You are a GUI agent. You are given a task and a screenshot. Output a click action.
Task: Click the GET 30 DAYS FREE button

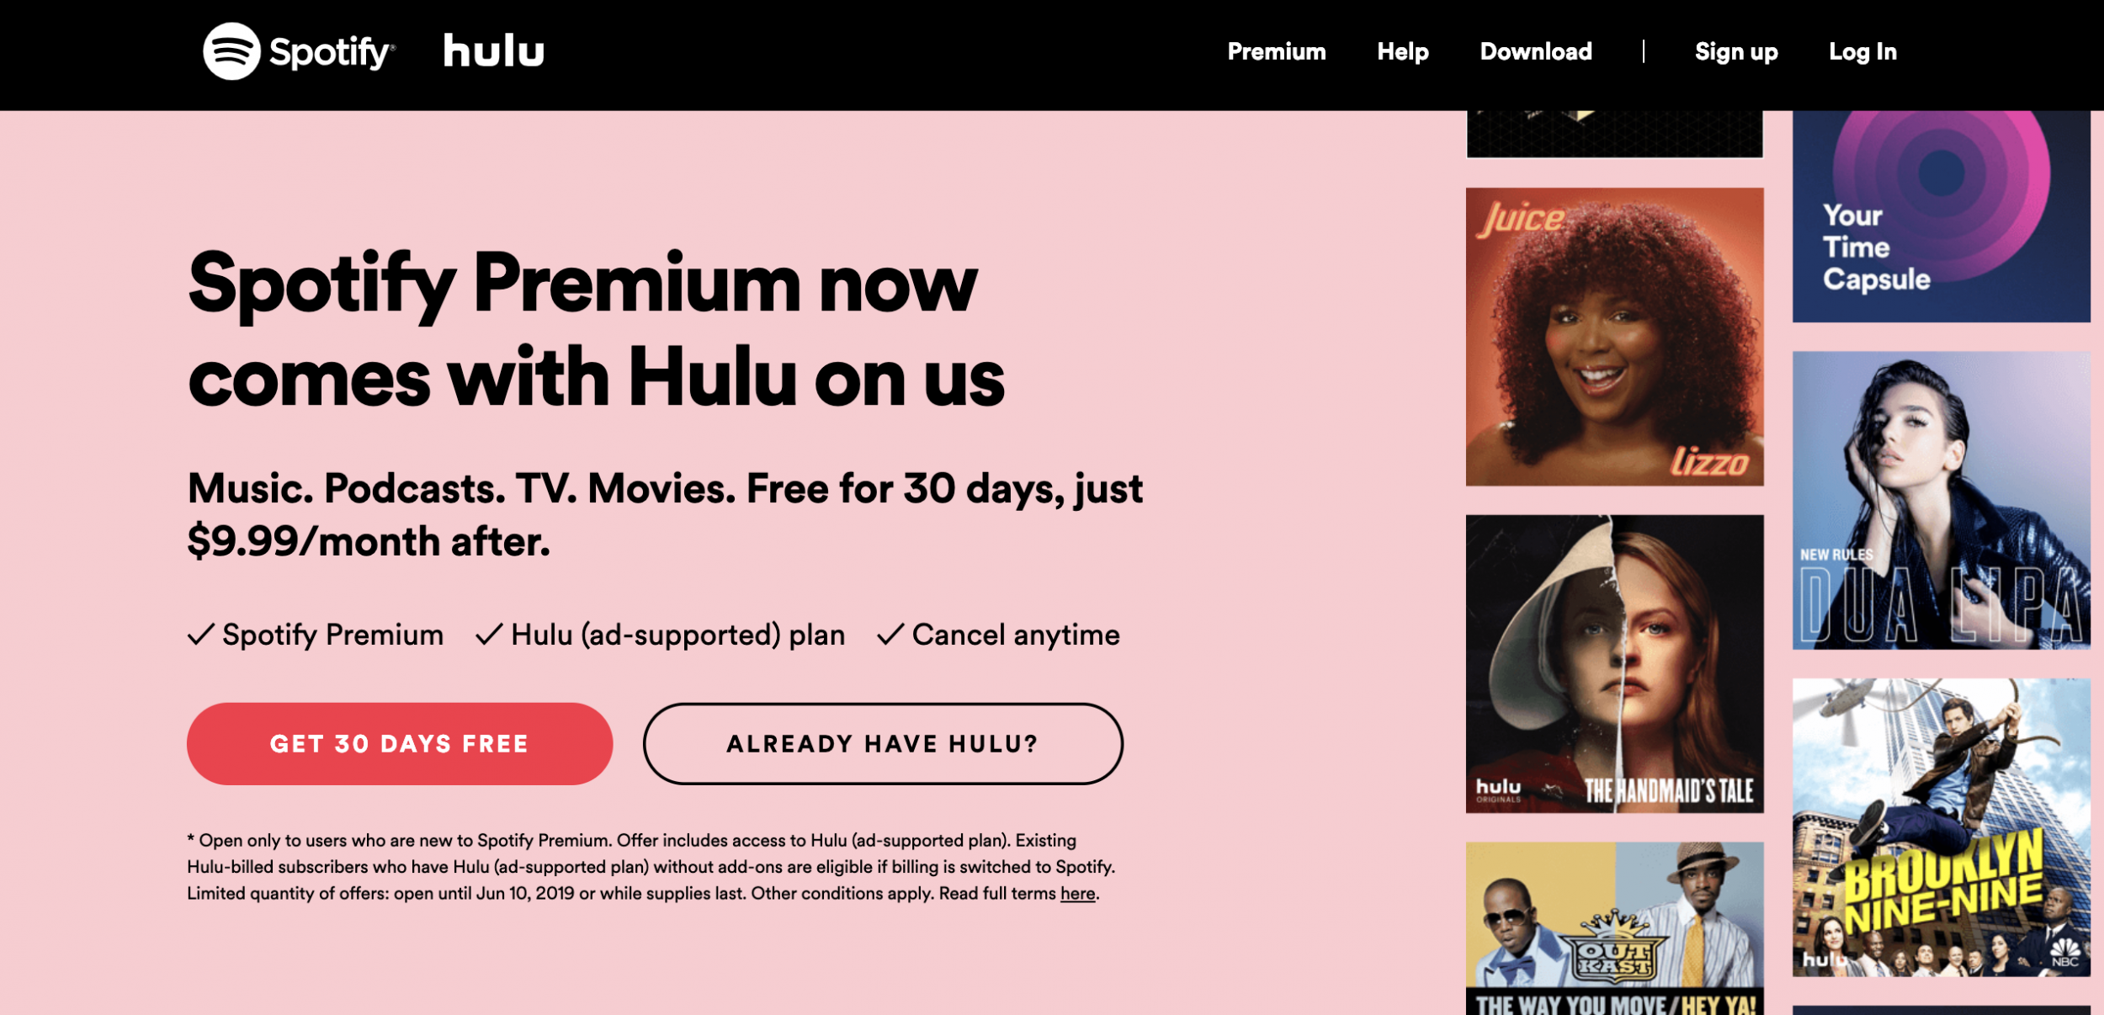point(399,742)
